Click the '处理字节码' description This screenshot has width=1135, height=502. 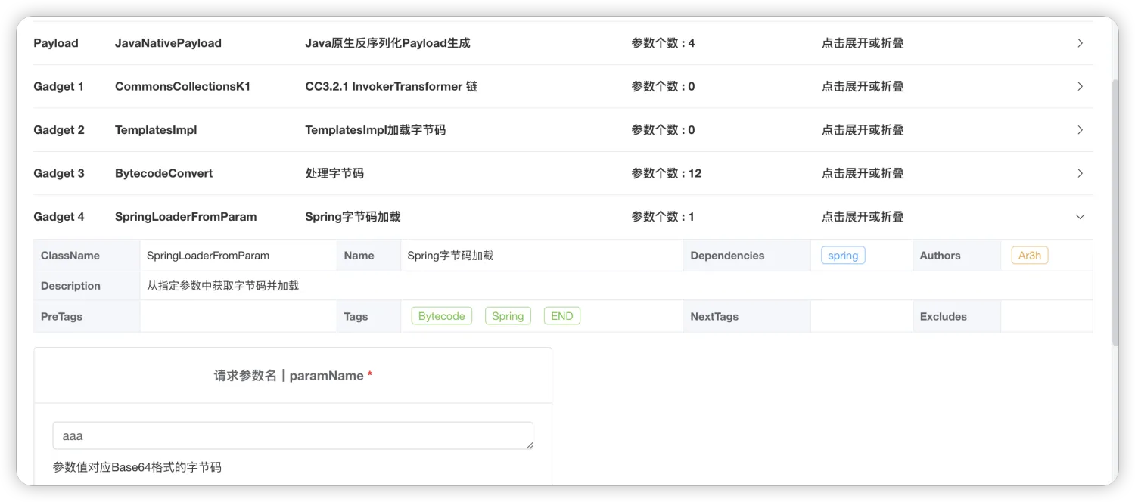[334, 173]
